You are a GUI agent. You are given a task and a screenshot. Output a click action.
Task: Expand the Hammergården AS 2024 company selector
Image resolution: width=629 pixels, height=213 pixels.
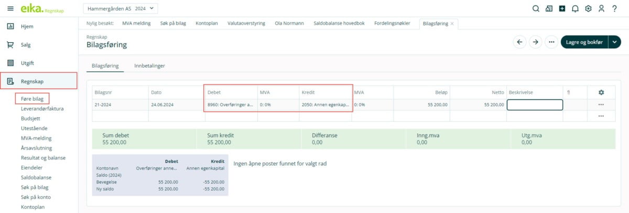tap(121, 8)
